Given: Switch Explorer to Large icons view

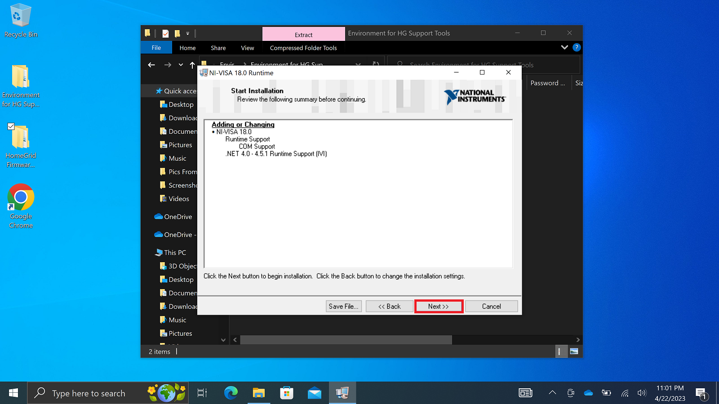Looking at the screenshot, I should click(x=574, y=351).
